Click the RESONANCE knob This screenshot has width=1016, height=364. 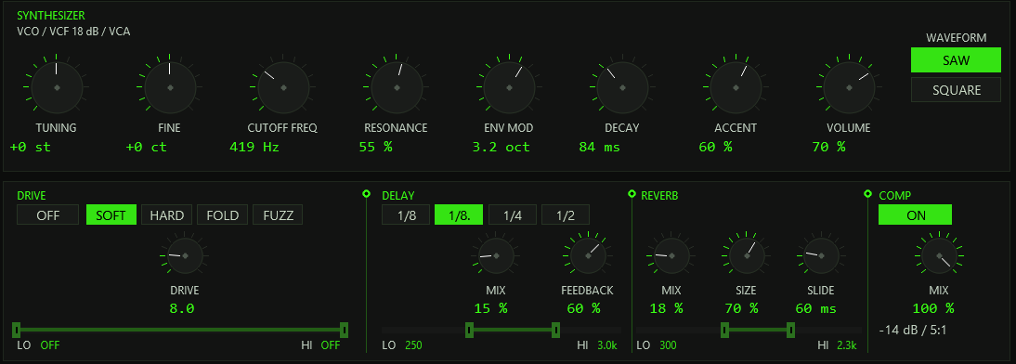coord(397,86)
